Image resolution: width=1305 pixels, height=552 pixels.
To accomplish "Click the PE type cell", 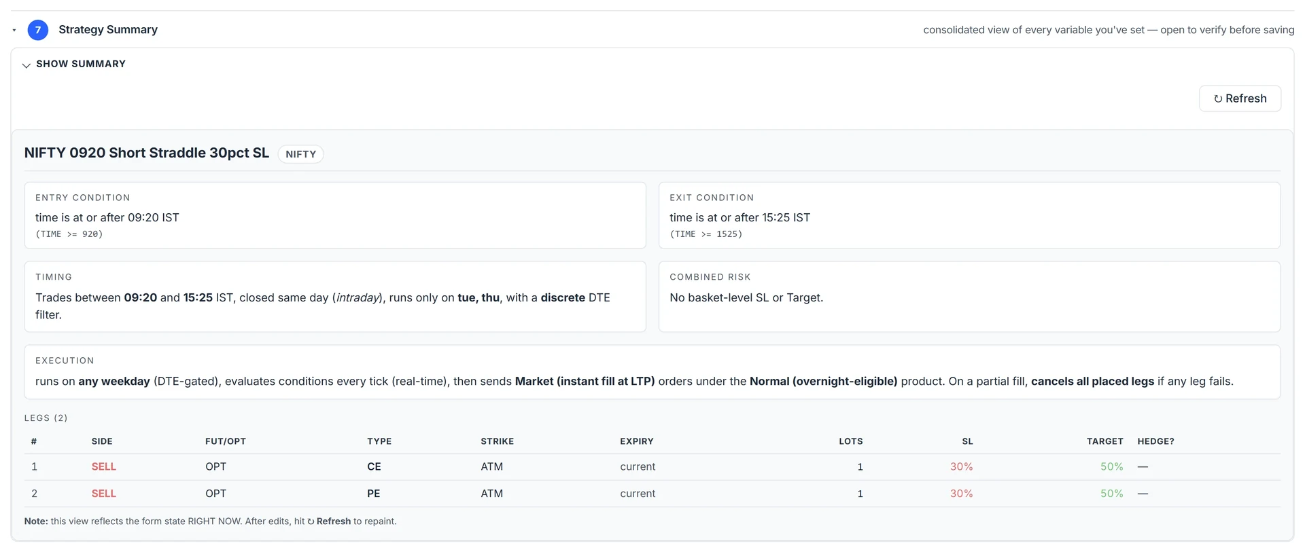I will (x=374, y=494).
